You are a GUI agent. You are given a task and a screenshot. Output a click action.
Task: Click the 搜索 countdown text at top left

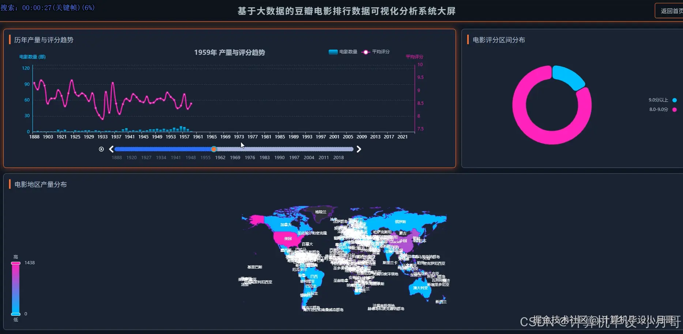[48, 7]
